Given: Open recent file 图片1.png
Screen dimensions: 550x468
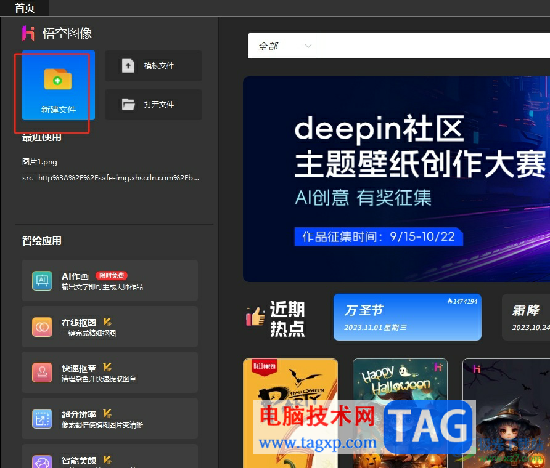Looking at the screenshot, I should [x=39, y=162].
